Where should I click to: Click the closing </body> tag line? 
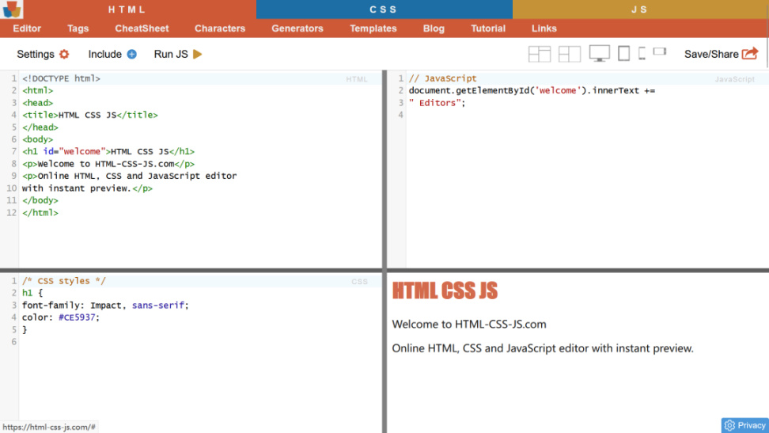click(x=40, y=200)
